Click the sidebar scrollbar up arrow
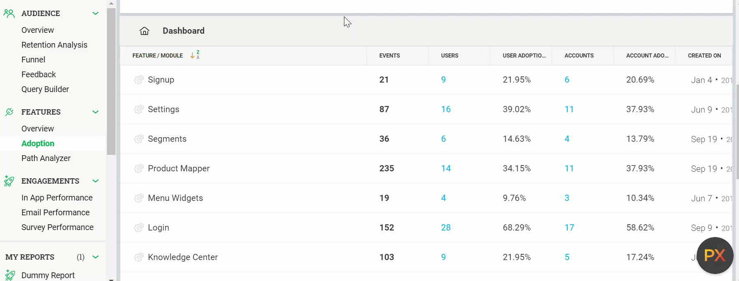This screenshot has width=739, height=281. [111, 3]
